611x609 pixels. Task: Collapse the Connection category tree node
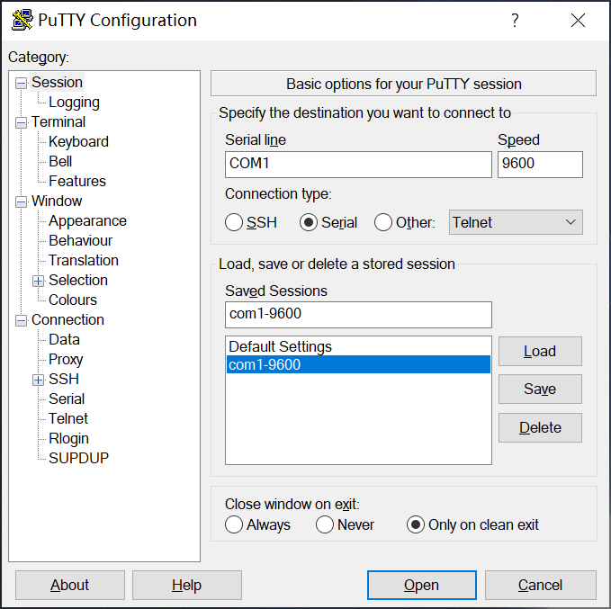point(22,320)
